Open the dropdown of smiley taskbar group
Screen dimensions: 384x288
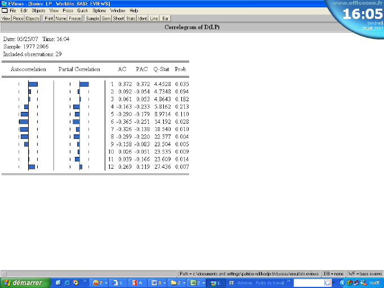[x=106, y=283]
